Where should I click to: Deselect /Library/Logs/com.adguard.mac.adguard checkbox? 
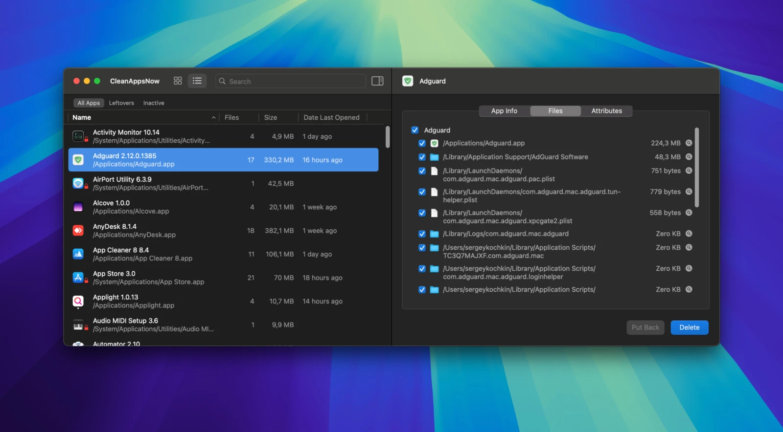coord(422,234)
